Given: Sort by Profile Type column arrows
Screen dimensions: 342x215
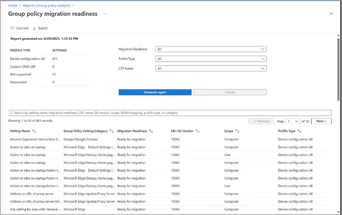Looking at the screenshot, I should point(299,131).
